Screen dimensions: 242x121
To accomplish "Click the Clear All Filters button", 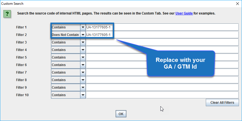I will (222, 103).
